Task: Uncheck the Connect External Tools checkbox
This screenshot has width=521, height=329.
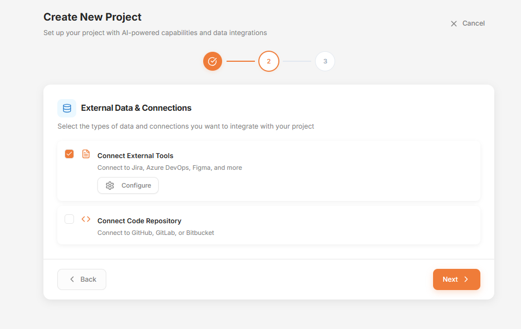Action: [x=69, y=154]
